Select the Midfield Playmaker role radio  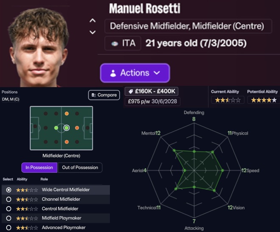tap(9, 218)
